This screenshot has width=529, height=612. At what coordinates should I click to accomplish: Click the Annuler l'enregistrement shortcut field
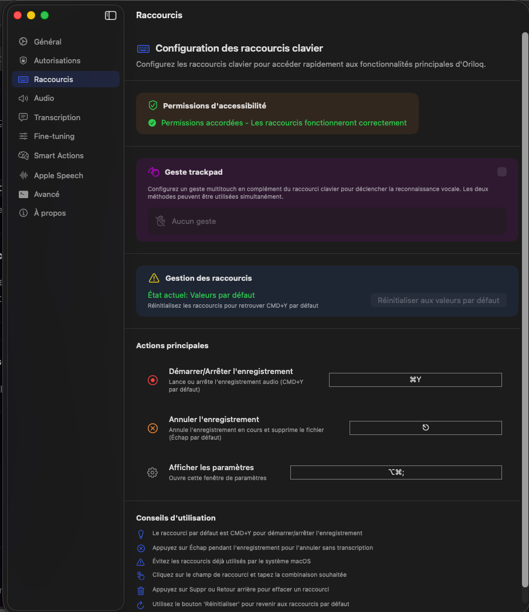[x=426, y=428]
